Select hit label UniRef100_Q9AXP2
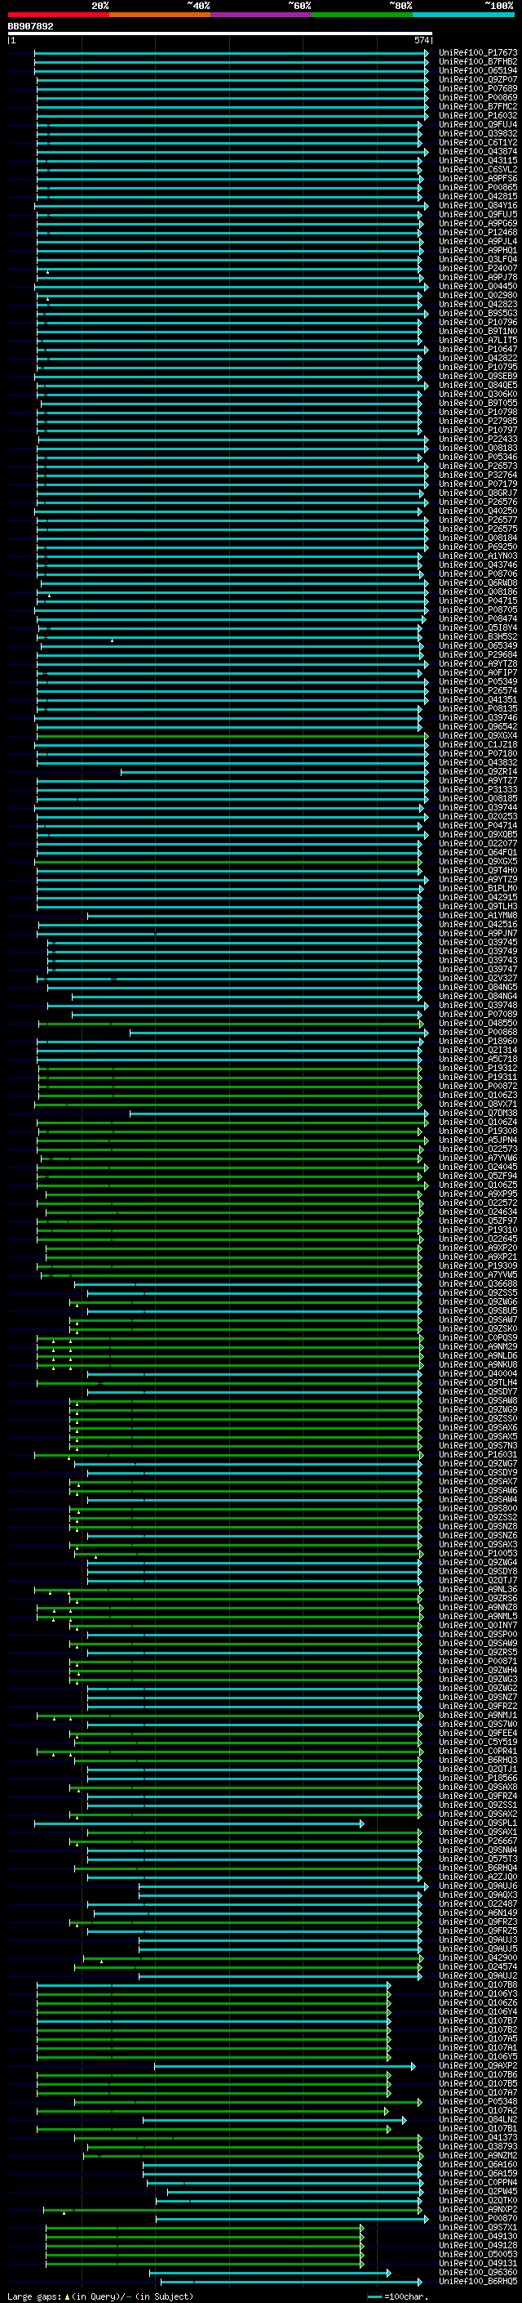The width and height of the screenshot is (522, 2303). 478,2066
